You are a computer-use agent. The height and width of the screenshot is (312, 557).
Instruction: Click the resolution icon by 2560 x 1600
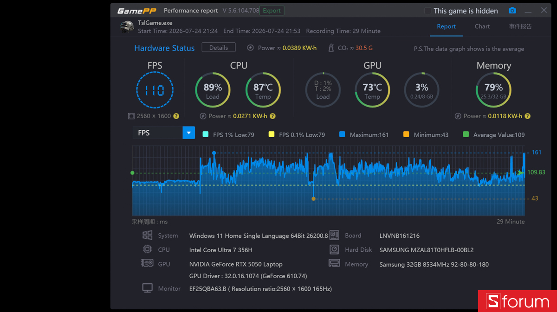pyautogui.click(x=131, y=116)
